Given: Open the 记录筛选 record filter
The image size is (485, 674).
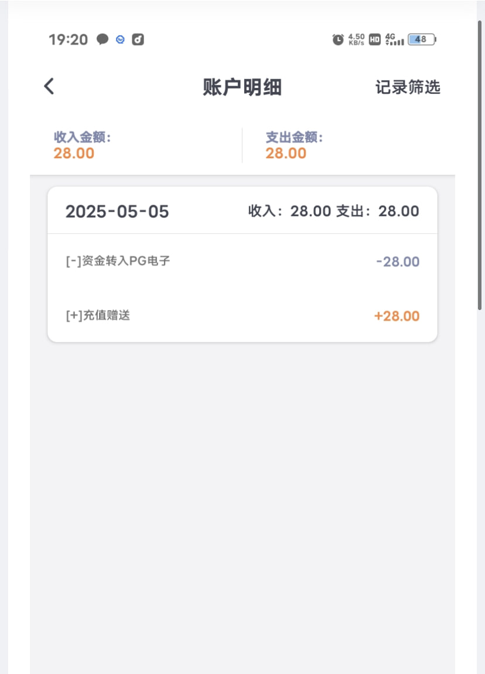Looking at the screenshot, I should tap(408, 87).
